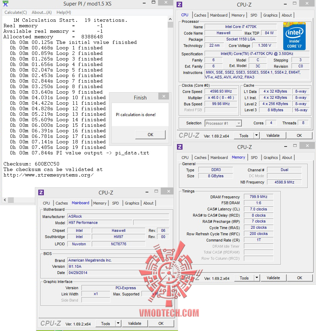The height and width of the screenshot is (331, 316).
Task: Select SPD tab in the Memory CPU-Z window
Action: (x=254, y=158)
